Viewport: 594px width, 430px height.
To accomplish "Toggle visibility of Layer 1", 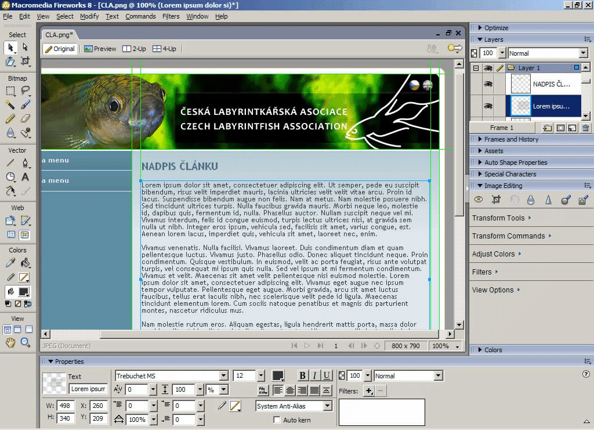I will [488, 68].
